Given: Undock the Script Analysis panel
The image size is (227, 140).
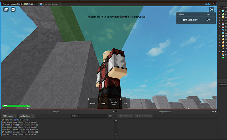Looking at the screenshot, I should 213,111.
